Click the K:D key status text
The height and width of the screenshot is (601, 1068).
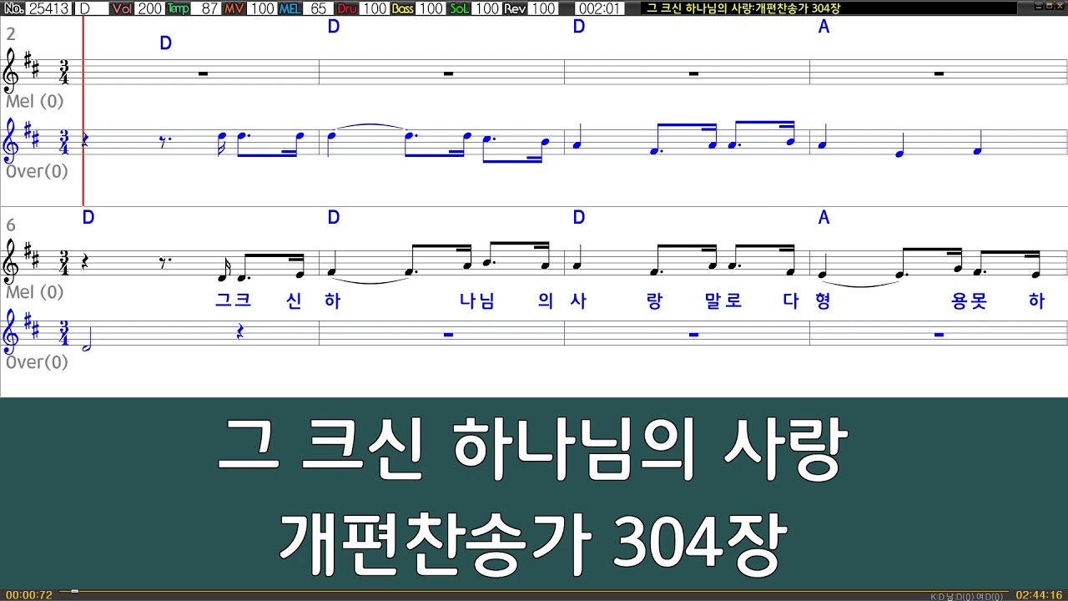(x=965, y=596)
